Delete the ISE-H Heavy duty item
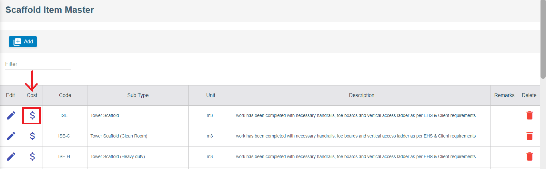Viewport: 546px width, 169px height. tap(529, 156)
